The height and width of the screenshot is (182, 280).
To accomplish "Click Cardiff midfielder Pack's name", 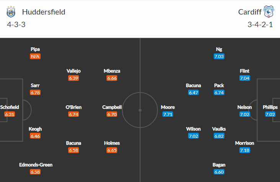I will (219, 85).
